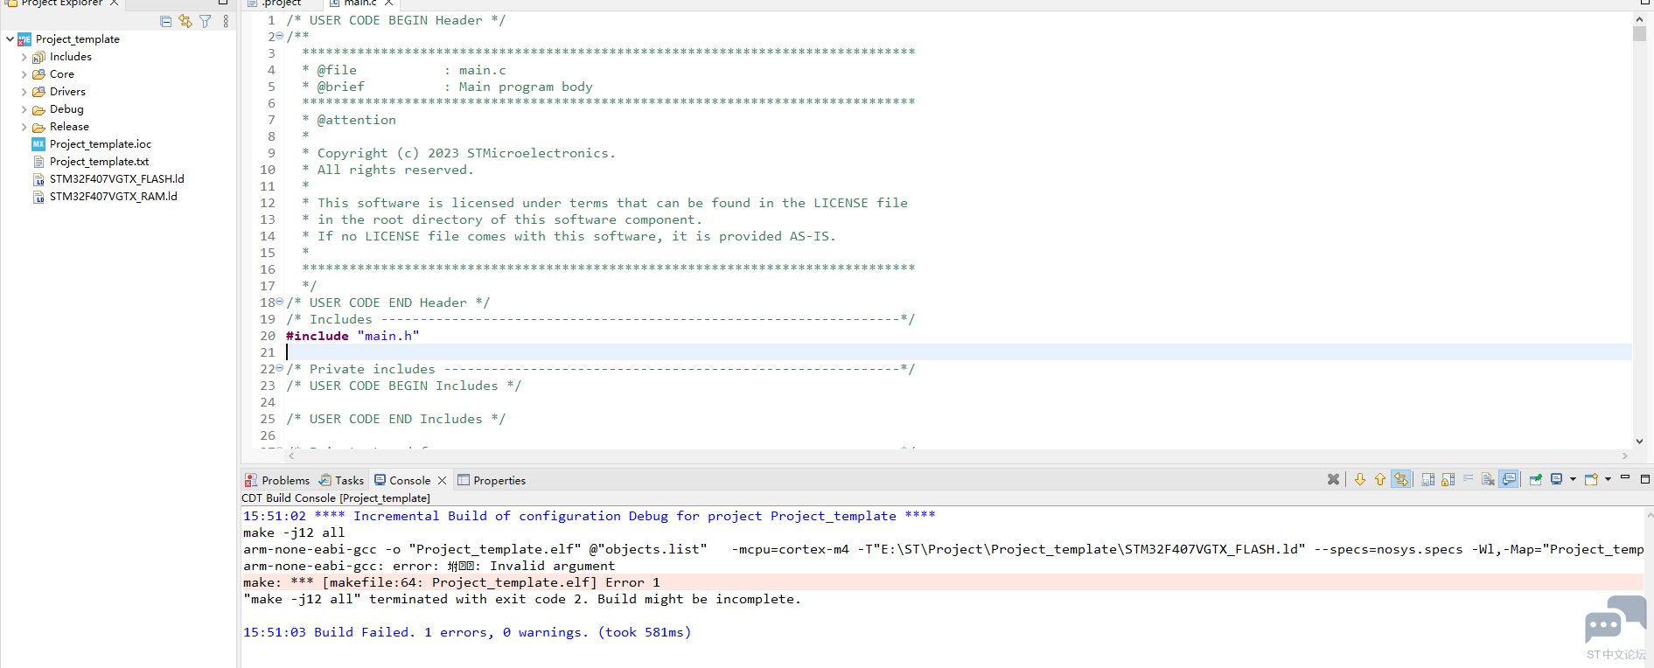The height and width of the screenshot is (668, 1654).
Task: Select Project_template.ioc file
Action: point(100,144)
